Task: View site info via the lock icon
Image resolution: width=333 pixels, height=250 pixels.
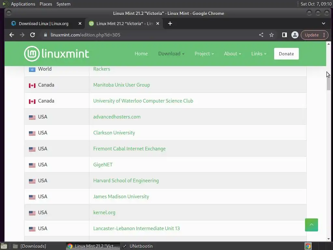Action: click(46, 35)
